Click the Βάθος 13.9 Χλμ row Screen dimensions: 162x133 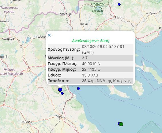[x=91, y=75]
